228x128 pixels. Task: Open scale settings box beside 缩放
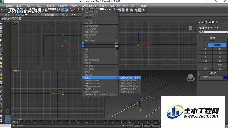point(117,54)
